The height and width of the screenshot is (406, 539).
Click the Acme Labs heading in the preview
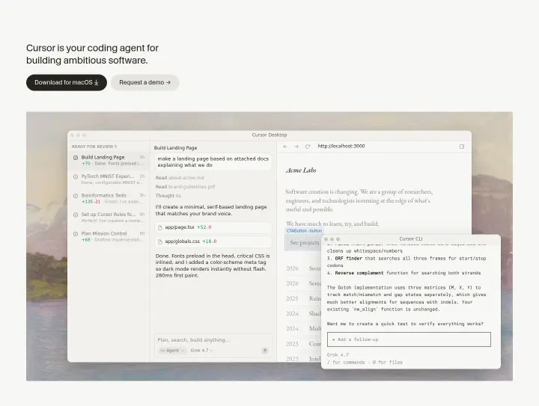coord(301,170)
